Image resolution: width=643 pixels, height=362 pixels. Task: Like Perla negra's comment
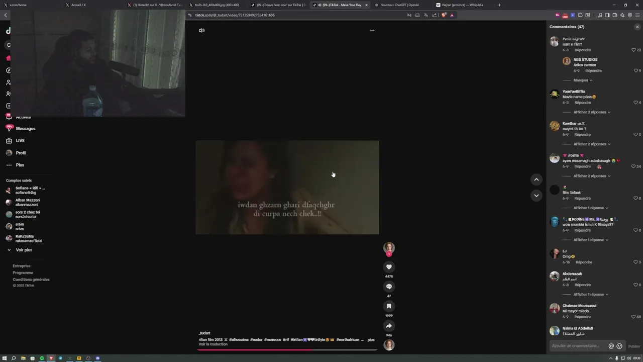coord(634,50)
